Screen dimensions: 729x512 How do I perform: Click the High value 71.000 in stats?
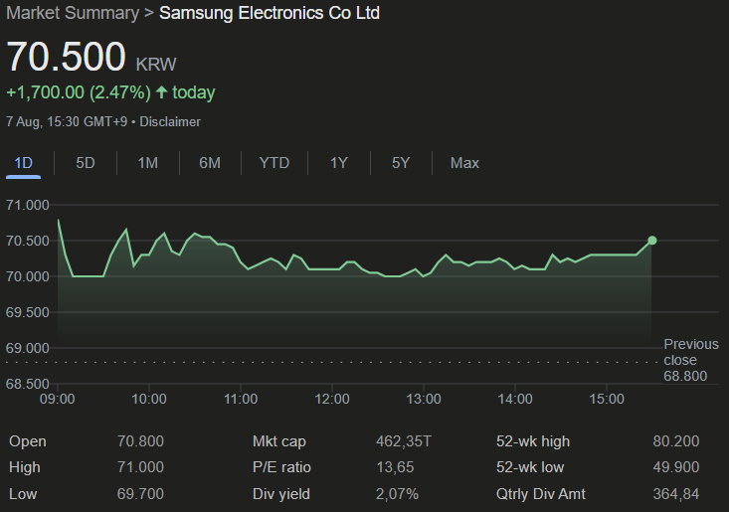[x=140, y=467]
